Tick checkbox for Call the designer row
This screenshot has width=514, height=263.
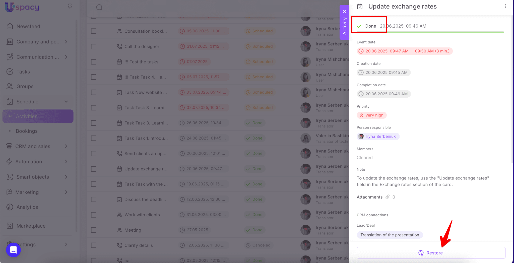tap(94, 46)
